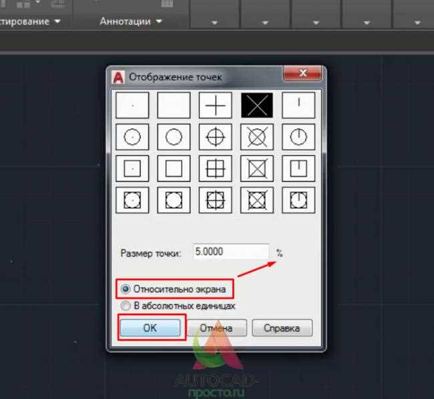Open help with the Справка button

(x=282, y=328)
